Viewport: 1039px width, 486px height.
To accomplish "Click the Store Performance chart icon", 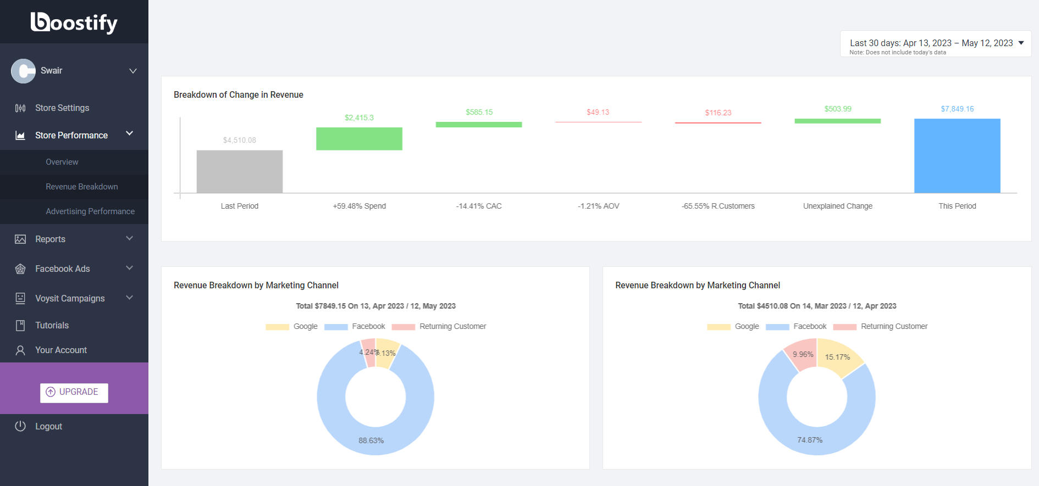I will (x=20, y=136).
